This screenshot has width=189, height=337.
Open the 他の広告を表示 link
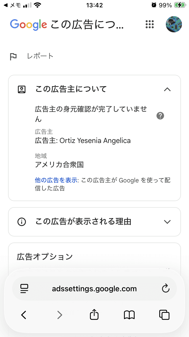56,180
